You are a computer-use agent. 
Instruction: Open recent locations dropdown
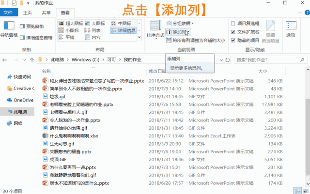pyautogui.click(x=25, y=60)
